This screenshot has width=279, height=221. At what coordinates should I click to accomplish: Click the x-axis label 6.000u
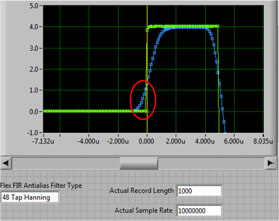tap(234, 141)
